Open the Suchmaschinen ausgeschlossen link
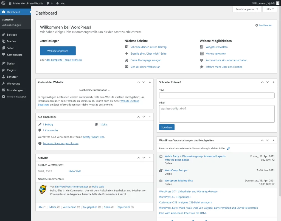This screenshot has height=221, width=281. (x=61, y=143)
